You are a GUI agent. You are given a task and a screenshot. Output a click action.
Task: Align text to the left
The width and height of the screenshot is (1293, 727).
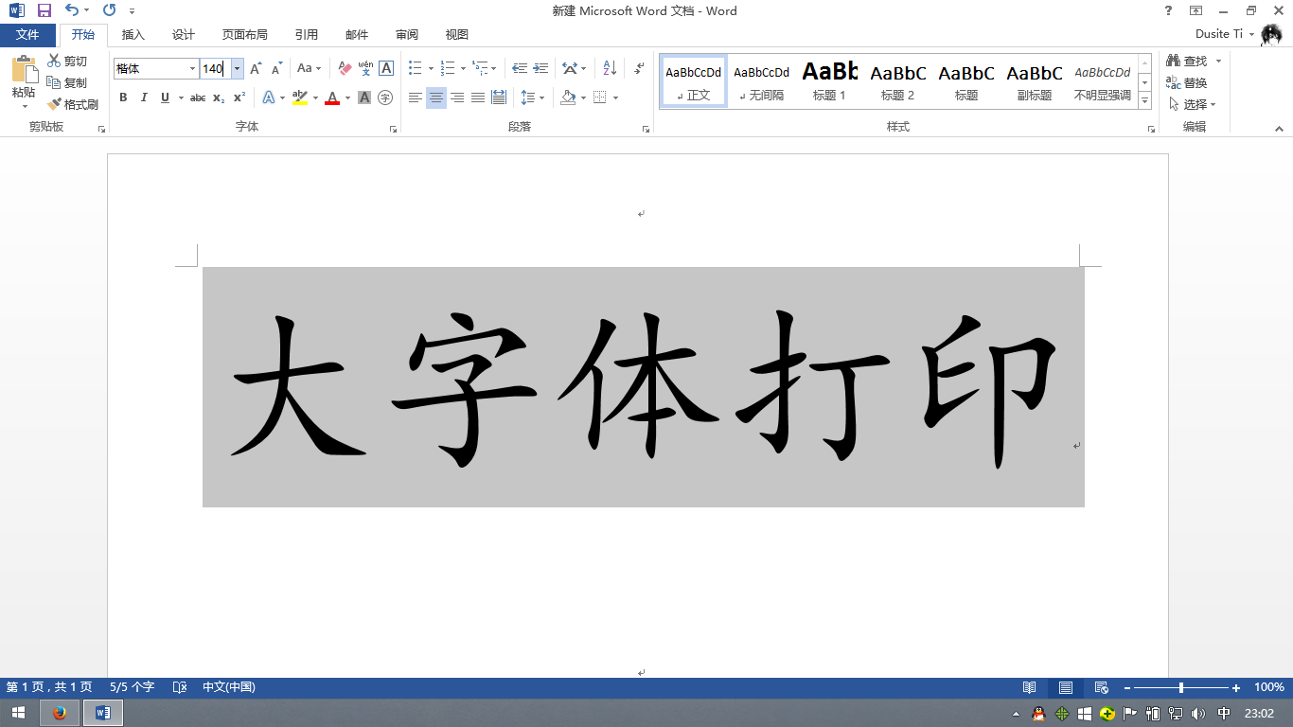(416, 98)
